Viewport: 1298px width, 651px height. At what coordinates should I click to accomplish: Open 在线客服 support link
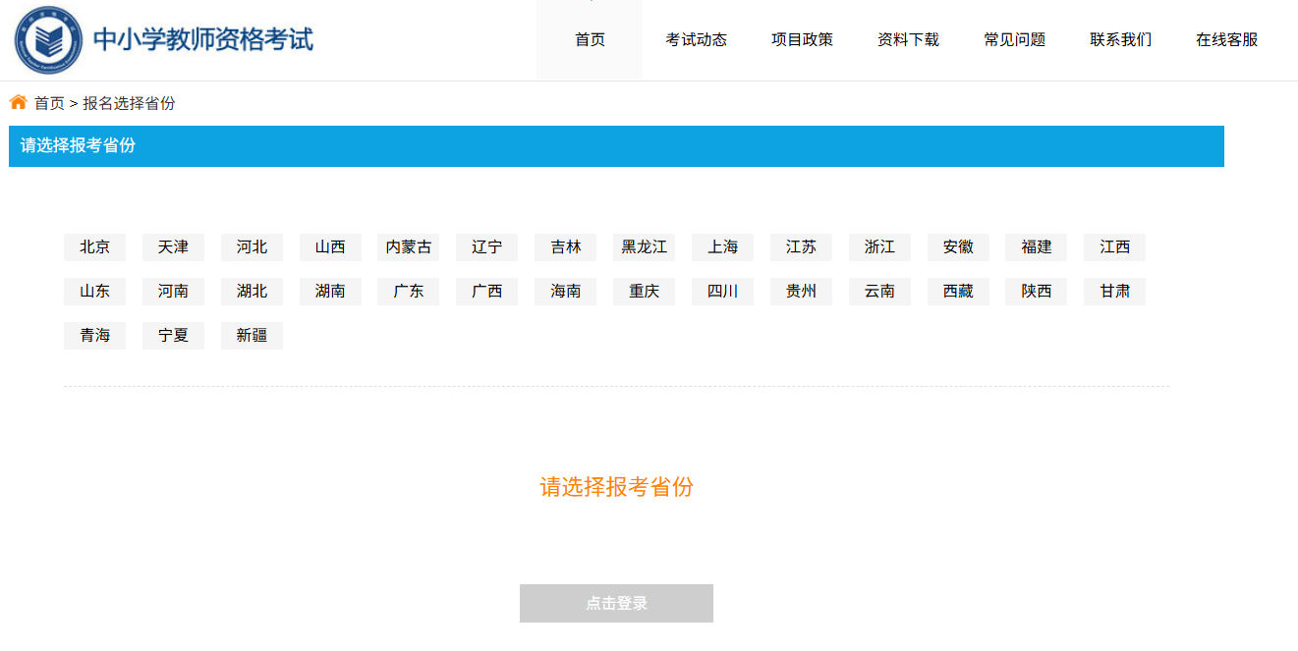coord(1226,40)
